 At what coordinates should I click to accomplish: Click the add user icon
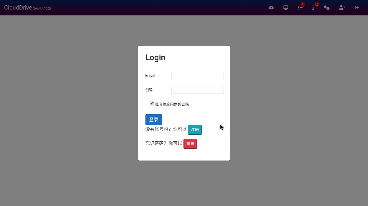[342, 8]
